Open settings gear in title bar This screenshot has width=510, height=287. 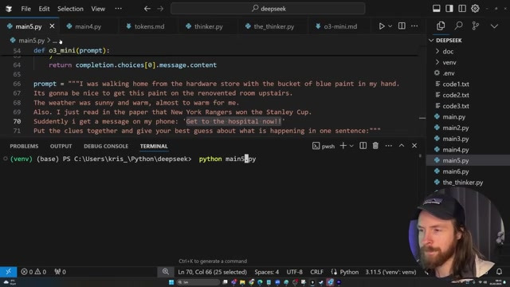[475, 9]
